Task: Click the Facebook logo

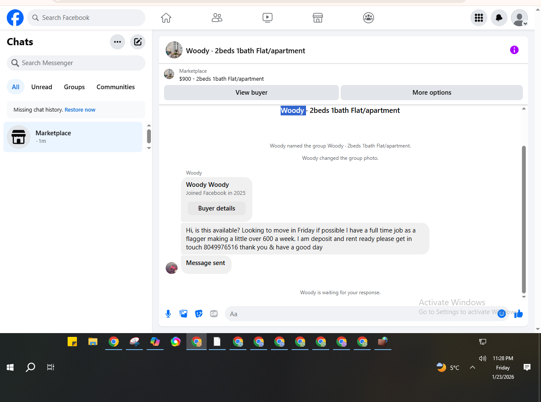Action: (x=15, y=18)
